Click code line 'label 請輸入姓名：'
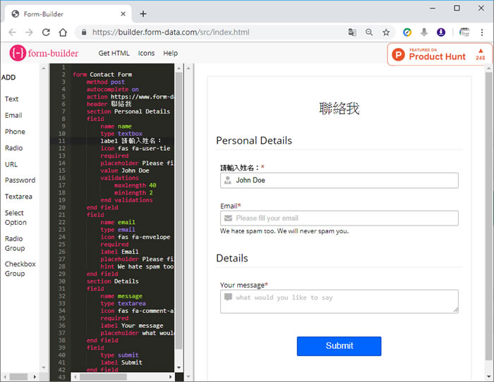Screen dimensions: 494x382 (x=131, y=141)
